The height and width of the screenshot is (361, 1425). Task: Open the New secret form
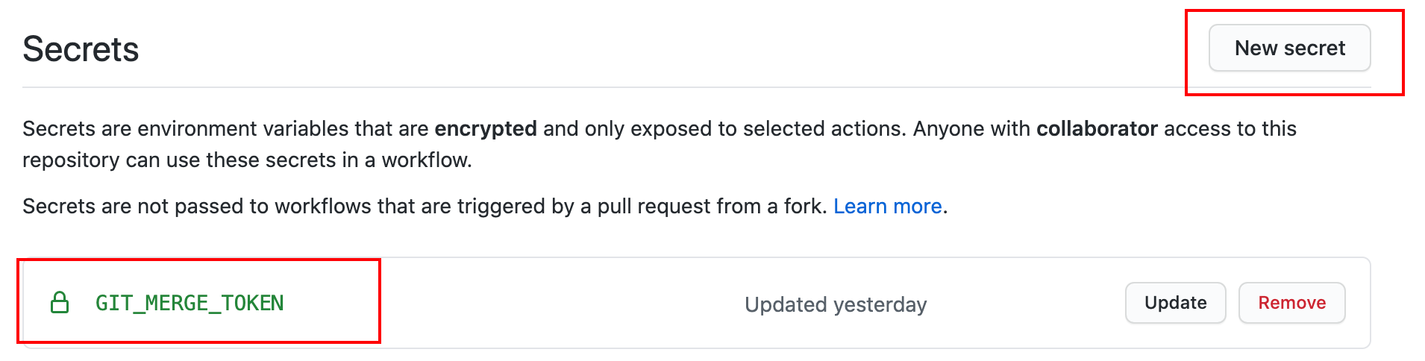click(x=1289, y=48)
